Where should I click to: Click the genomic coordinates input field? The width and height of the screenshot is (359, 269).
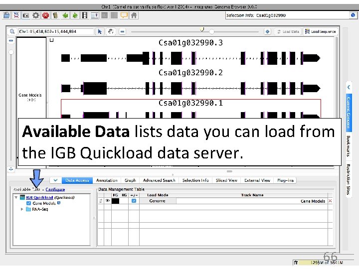point(56,31)
